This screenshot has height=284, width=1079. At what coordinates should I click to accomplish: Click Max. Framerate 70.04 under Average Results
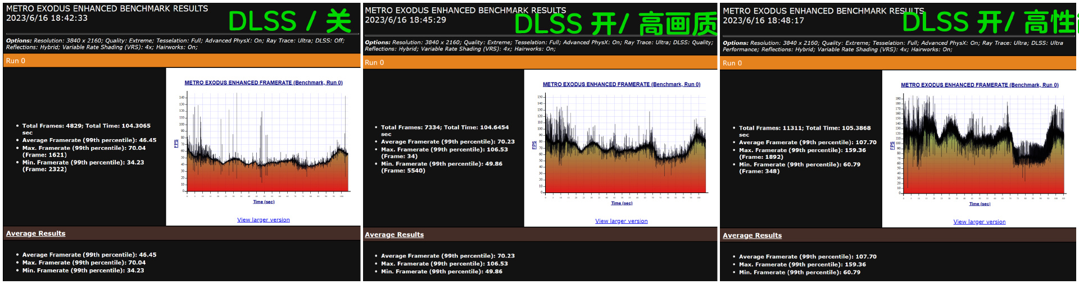tap(84, 263)
